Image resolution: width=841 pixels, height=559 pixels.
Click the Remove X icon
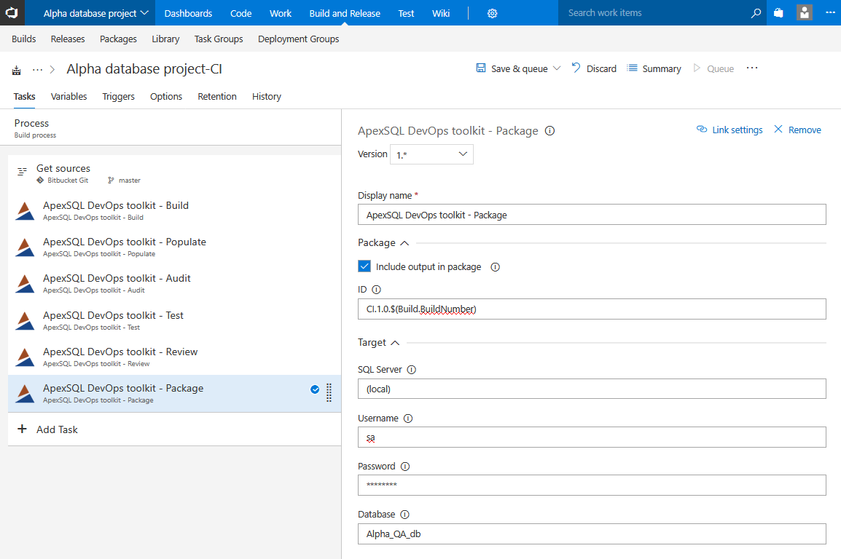coord(778,129)
